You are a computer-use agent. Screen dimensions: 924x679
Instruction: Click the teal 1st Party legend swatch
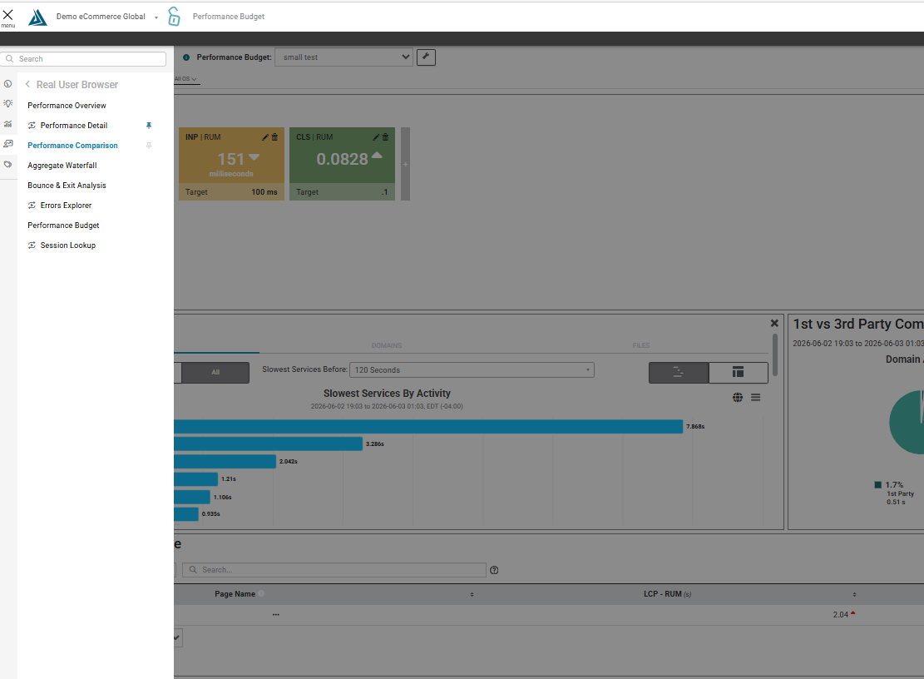point(877,485)
